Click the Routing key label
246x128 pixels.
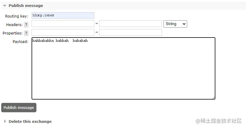[x=17, y=16]
